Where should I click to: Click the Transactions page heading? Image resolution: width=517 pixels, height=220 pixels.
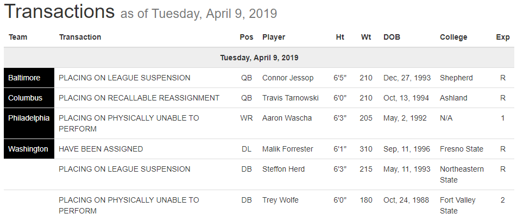pos(60,12)
